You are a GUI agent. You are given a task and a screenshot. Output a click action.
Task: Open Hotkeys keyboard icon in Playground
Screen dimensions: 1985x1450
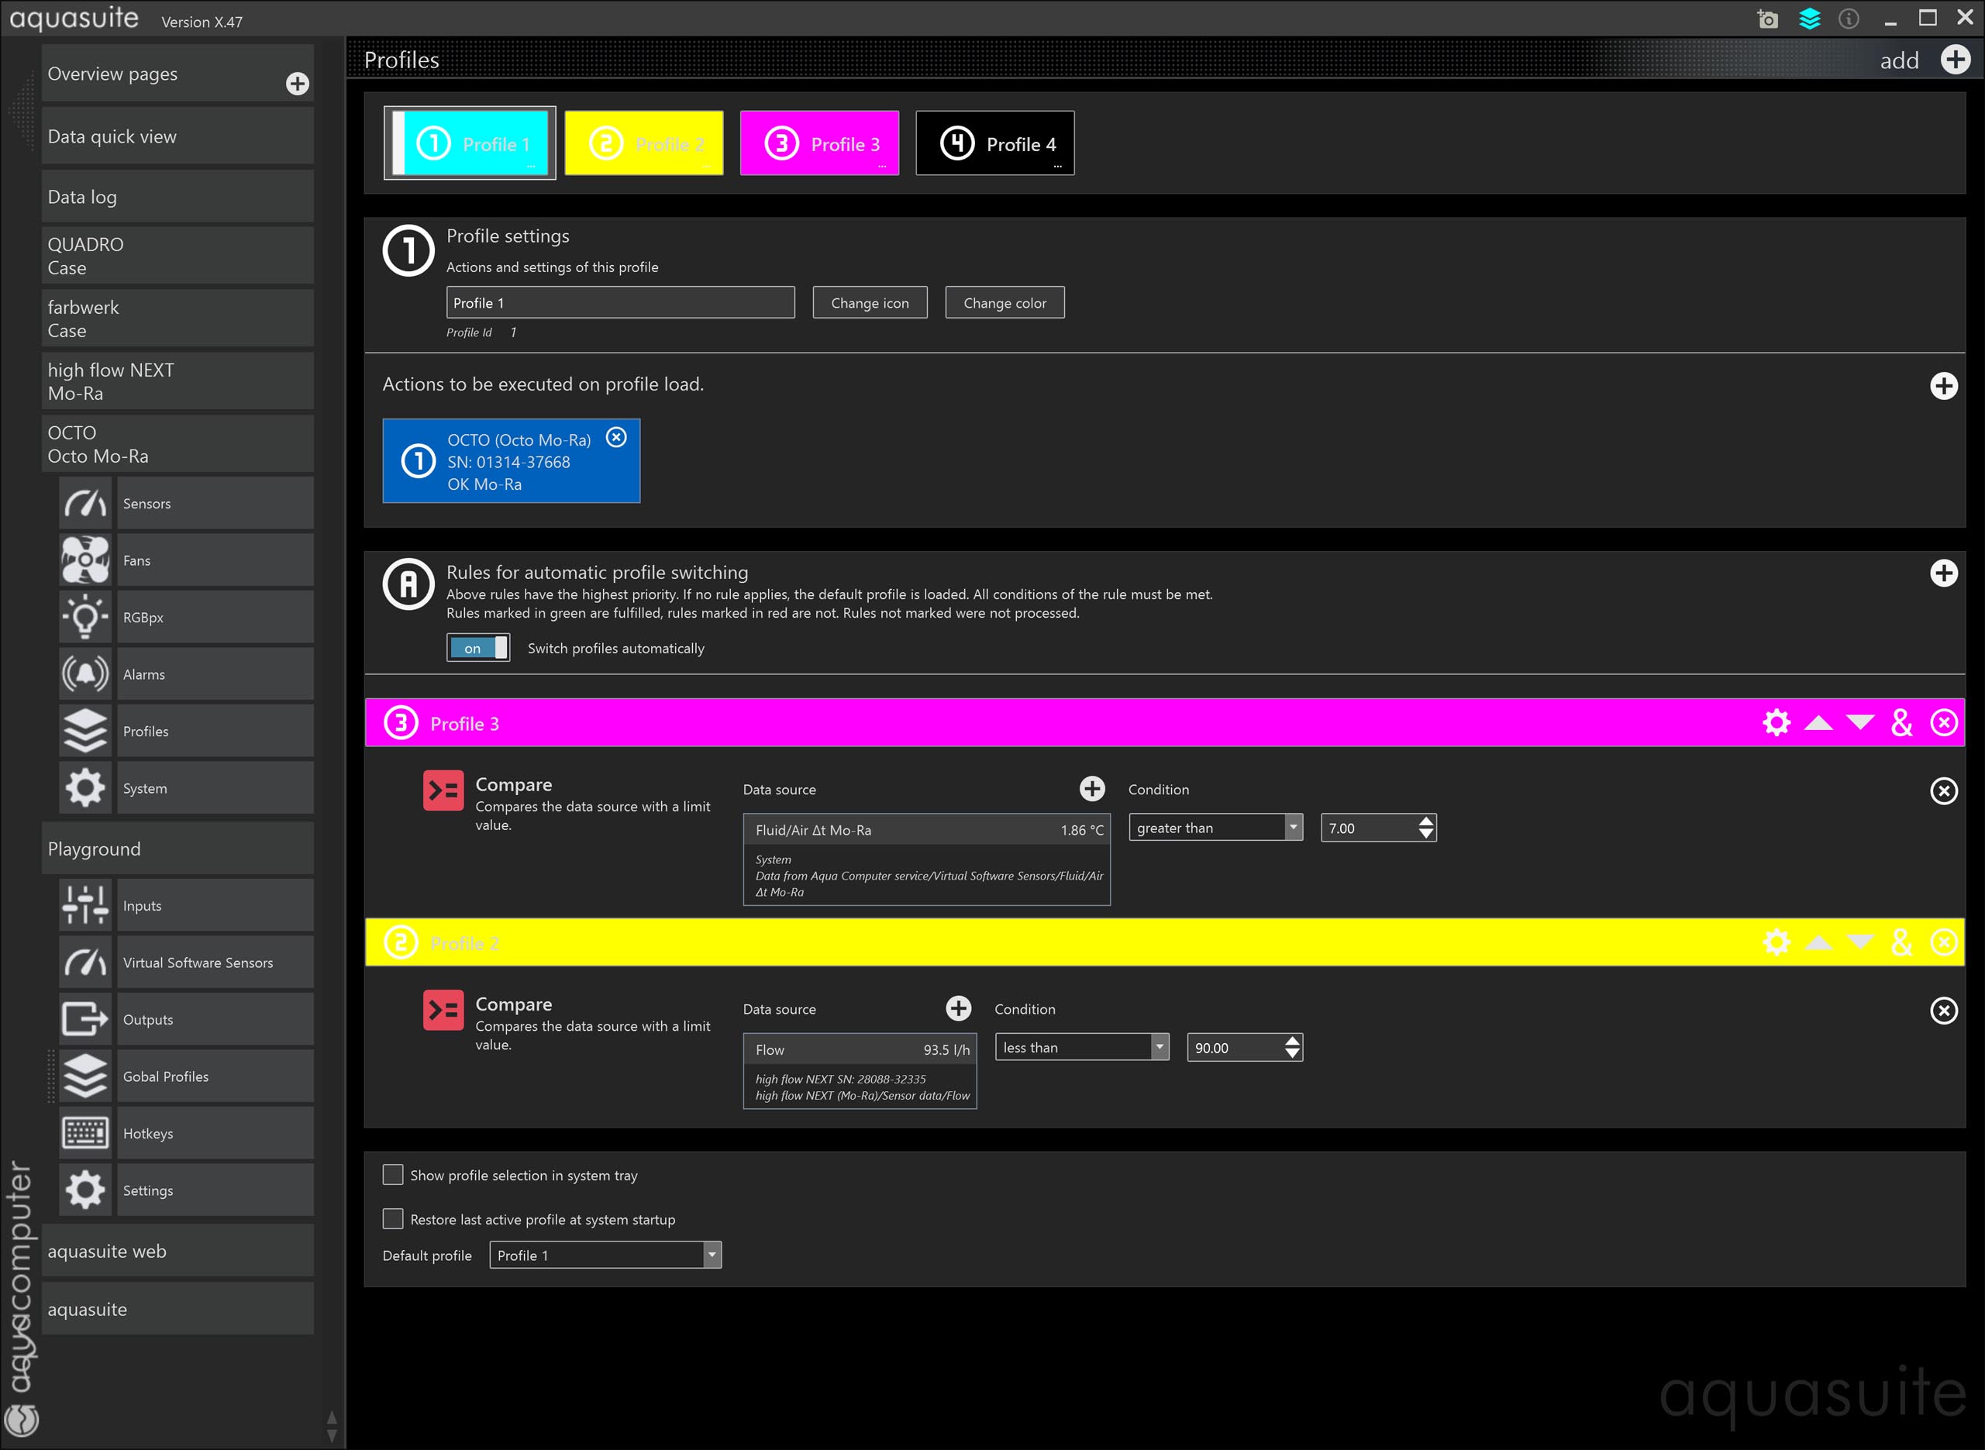coord(85,1133)
